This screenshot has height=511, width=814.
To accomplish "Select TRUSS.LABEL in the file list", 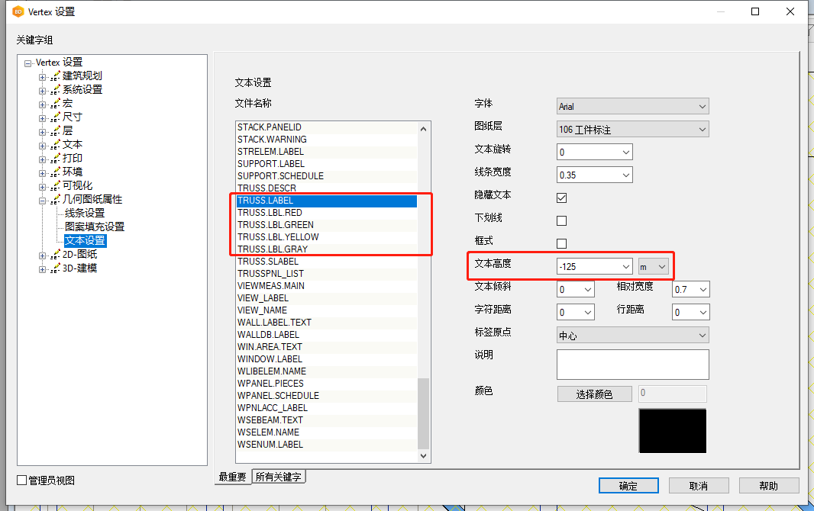I will tap(327, 201).
